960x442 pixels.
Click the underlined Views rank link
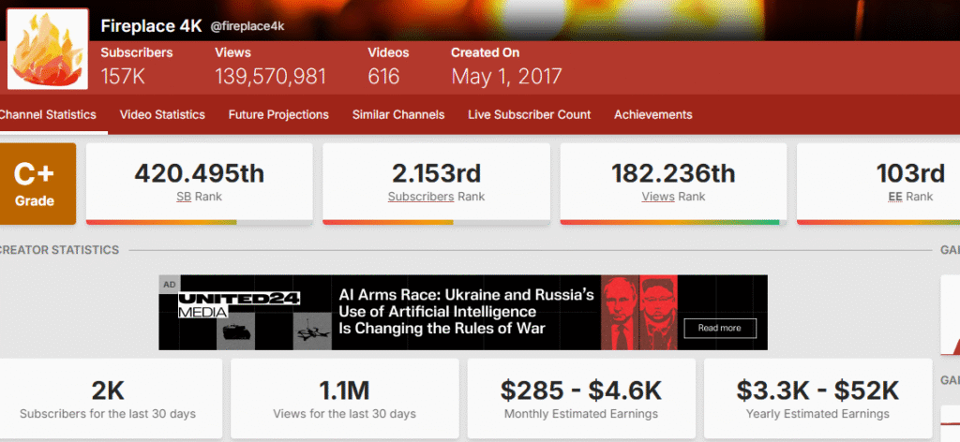658,197
